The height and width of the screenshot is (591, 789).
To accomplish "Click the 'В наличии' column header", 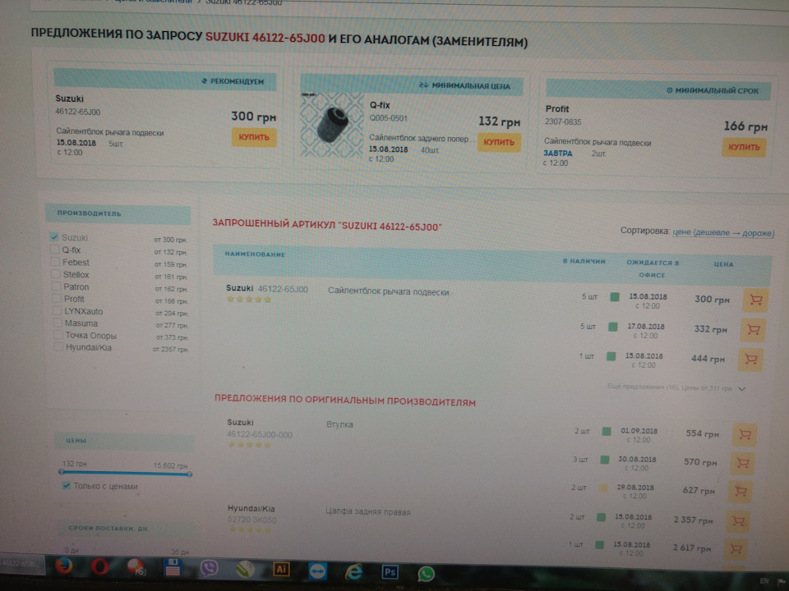I will point(584,261).
